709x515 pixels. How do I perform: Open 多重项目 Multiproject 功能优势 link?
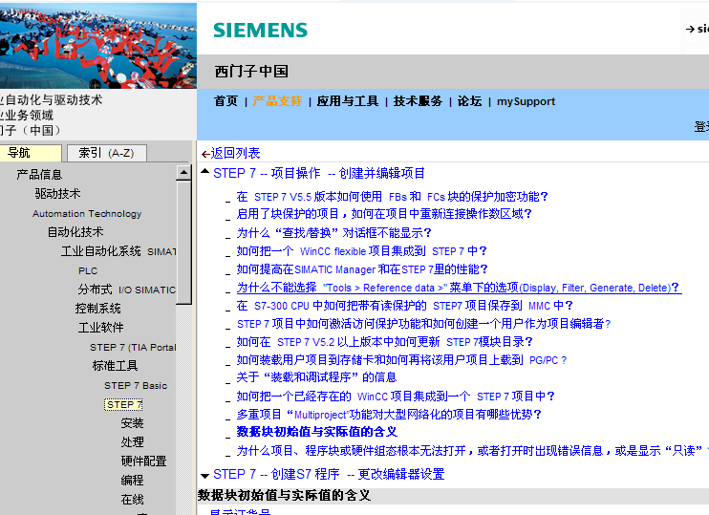pos(388,414)
